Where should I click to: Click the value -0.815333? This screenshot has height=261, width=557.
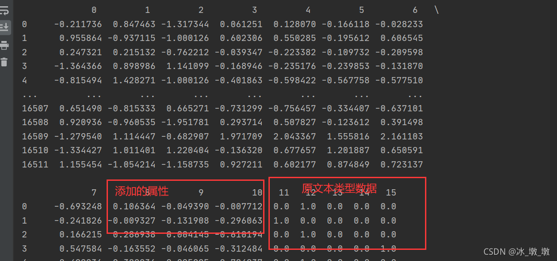pos(132,108)
